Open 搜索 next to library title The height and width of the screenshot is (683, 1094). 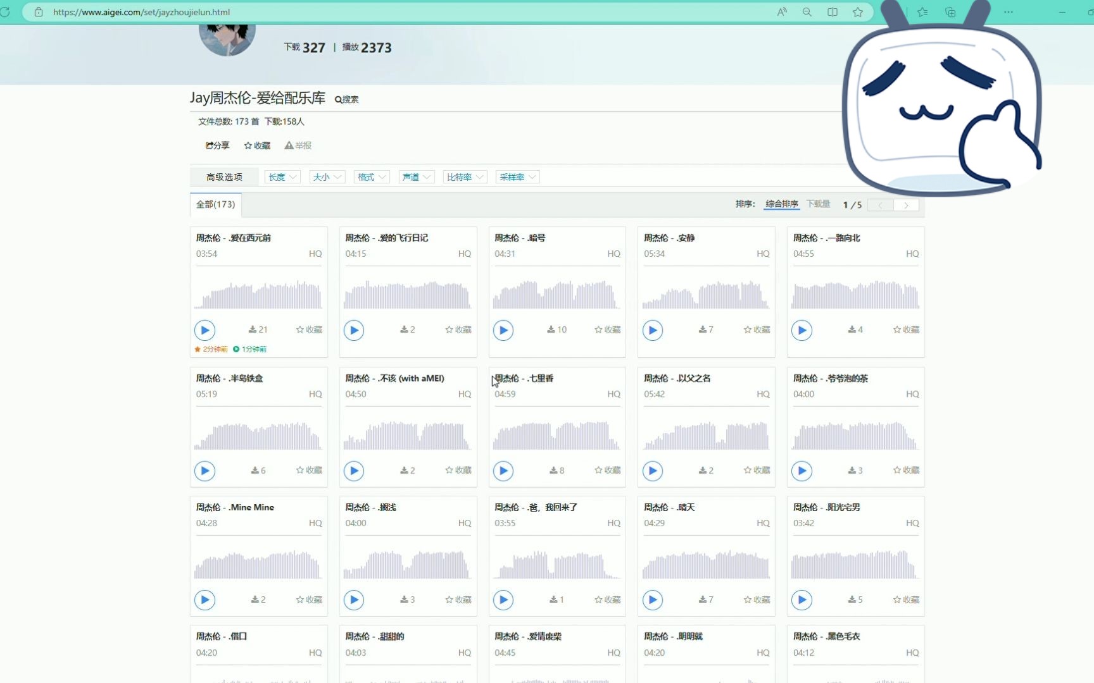pos(346,99)
